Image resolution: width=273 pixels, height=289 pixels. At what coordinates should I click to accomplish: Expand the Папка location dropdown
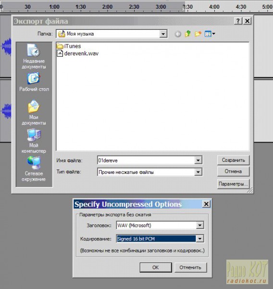pyautogui.click(x=163, y=34)
